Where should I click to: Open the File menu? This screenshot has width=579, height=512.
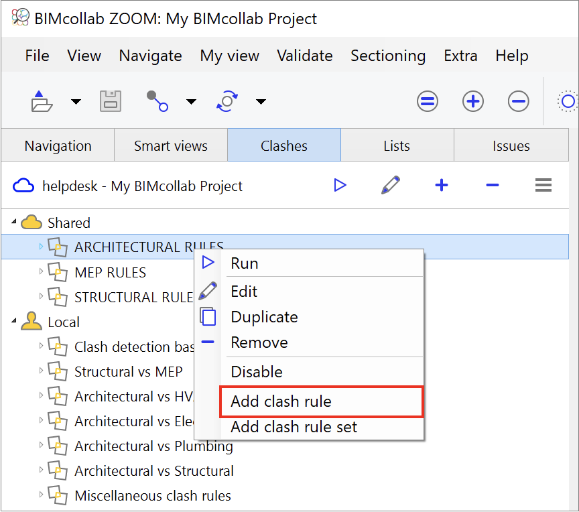tap(37, 56)
